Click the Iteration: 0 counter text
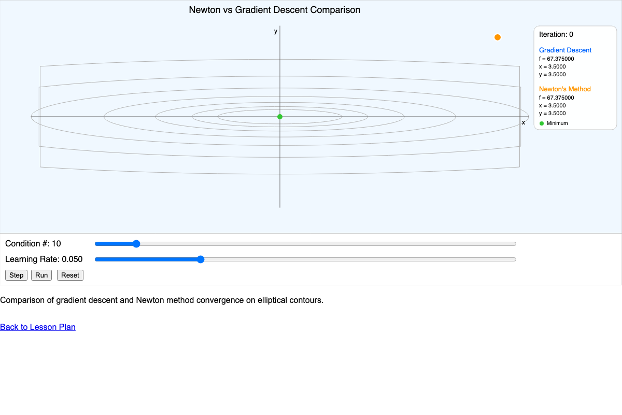Screen dimensions: 622x415 pos(556,34)
